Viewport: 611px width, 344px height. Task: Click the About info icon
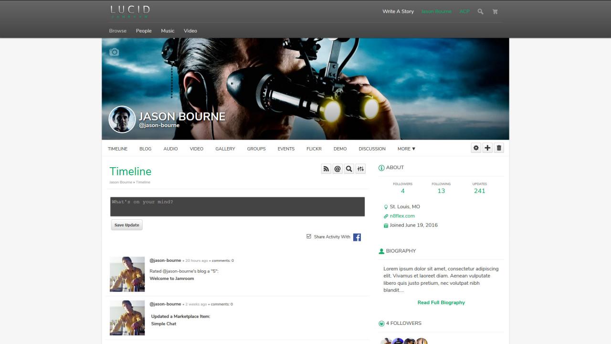click(x=381, y=168)
